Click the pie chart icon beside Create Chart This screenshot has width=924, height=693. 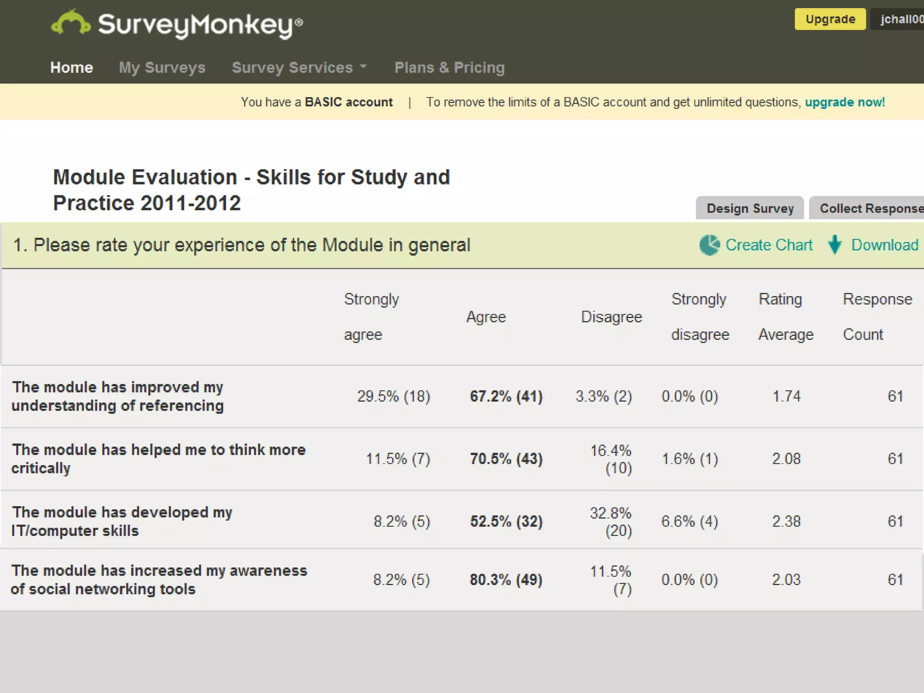click(709, 245)
